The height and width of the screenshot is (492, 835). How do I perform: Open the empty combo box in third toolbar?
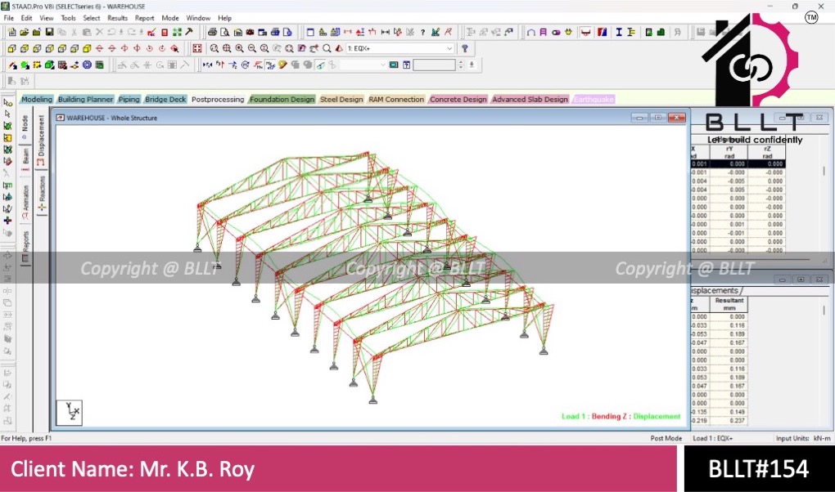[363, 65]
